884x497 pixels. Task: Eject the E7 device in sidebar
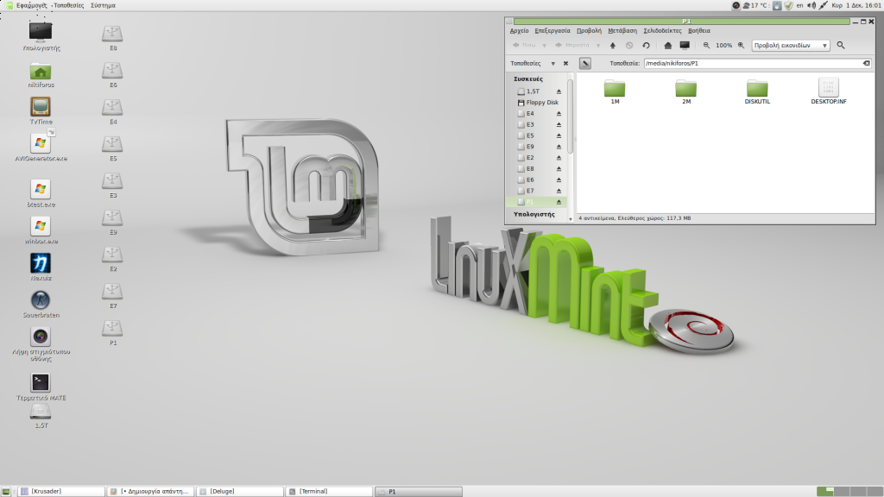pos(559,191)
